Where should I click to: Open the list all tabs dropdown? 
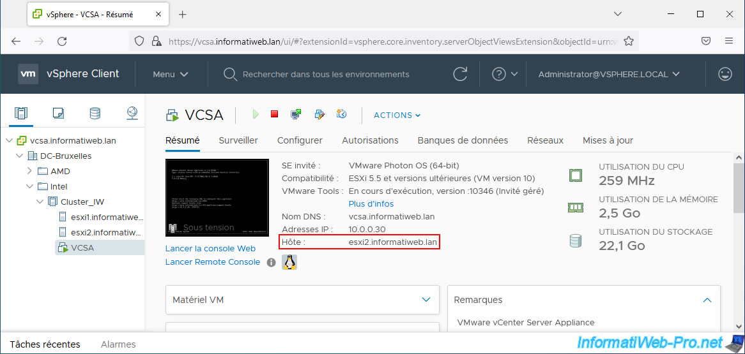tap(618, 14)
